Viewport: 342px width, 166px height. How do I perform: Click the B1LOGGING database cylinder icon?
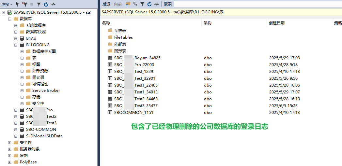[x=22, y=45]
